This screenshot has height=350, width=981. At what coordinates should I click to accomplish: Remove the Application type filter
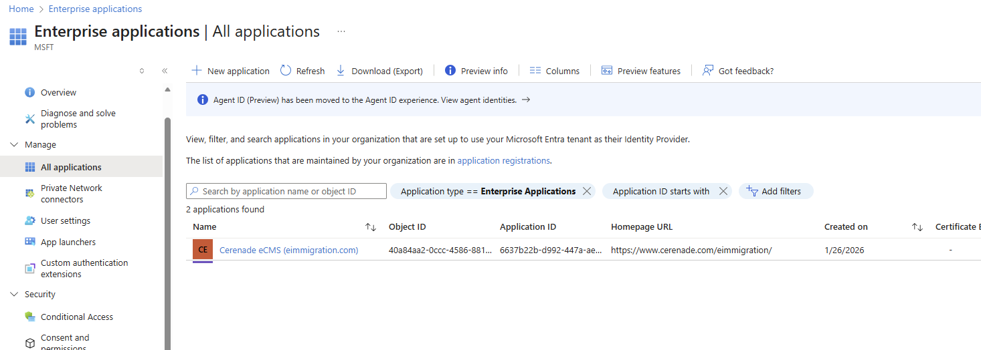pyautogui.click(x=587, y=191)
